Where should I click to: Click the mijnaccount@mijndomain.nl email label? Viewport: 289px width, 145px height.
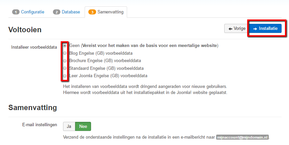point(242,137)
